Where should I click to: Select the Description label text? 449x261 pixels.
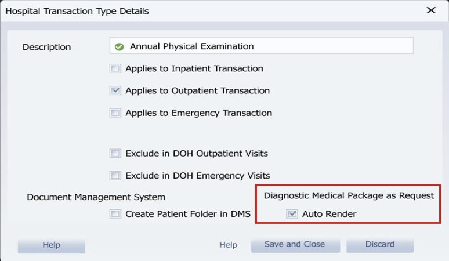point(46,47)
